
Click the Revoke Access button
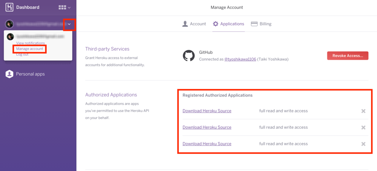coord(348,55)
